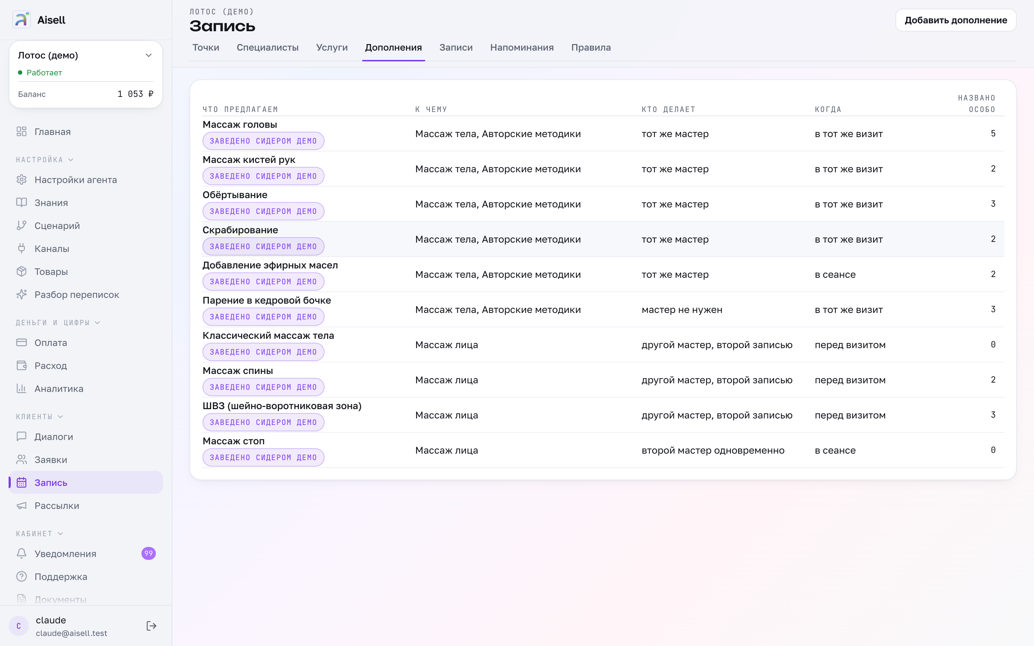Viewport: 1034px width, 646px height.
Task: Click мастер не нужен cell
Action: (682, 310)
